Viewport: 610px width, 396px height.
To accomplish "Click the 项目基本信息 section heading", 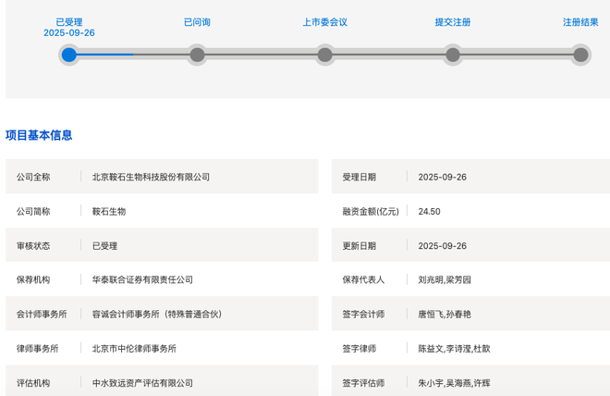I will pos(39,135).
